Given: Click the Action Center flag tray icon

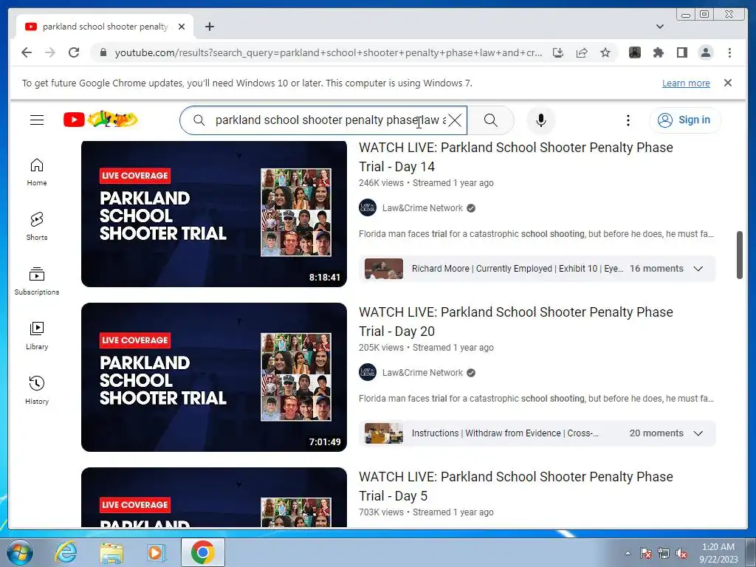Looking at the screenshot, I should tap(645, 553).
